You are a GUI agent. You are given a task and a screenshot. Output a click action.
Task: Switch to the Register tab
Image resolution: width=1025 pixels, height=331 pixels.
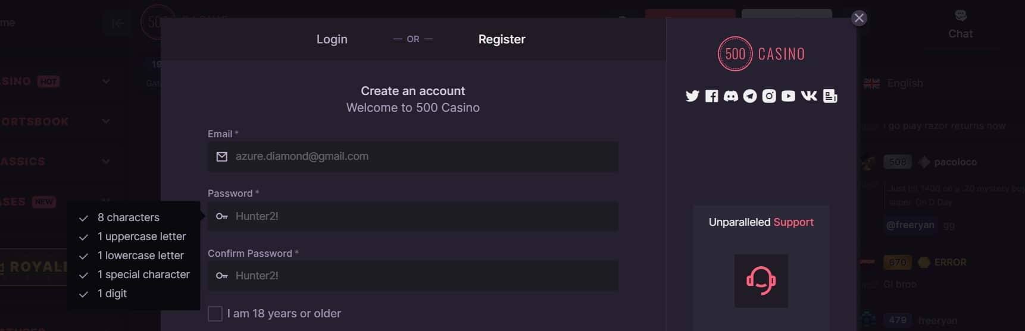click(x=502, y=39)
